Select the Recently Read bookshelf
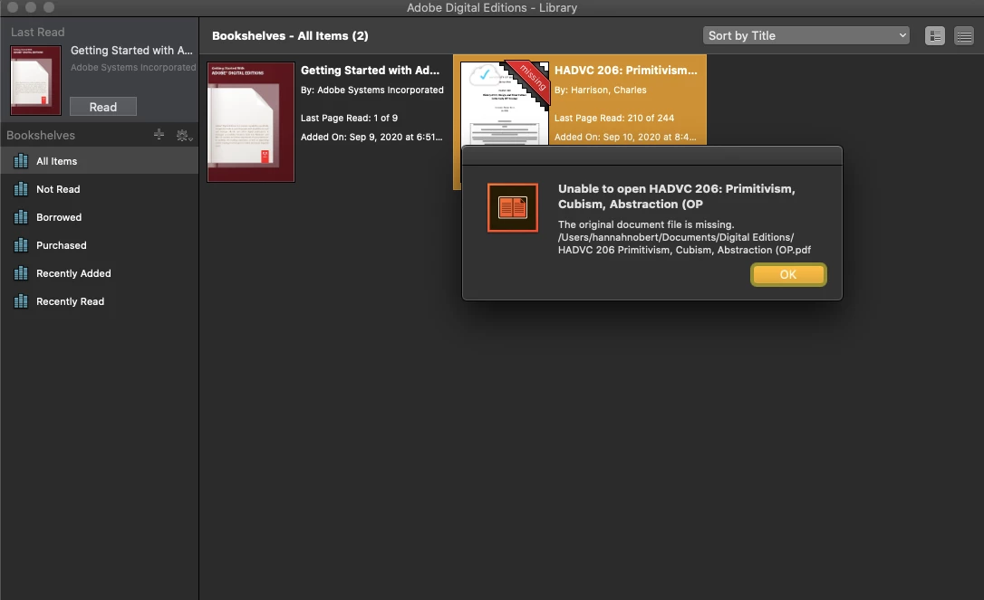Image resolution: width=984 pixels, height=600 pixels. tap(99, 301)
